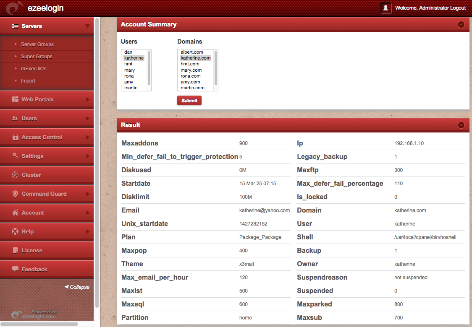Click the Command Guard shield icon
472x327 pixels.
pos(15,194)
